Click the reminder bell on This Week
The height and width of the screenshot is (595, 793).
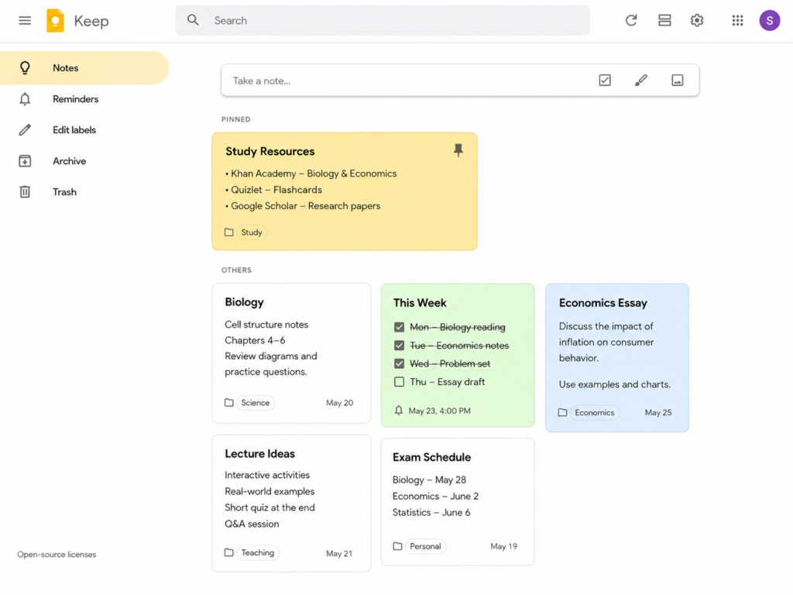coord(399,411)
